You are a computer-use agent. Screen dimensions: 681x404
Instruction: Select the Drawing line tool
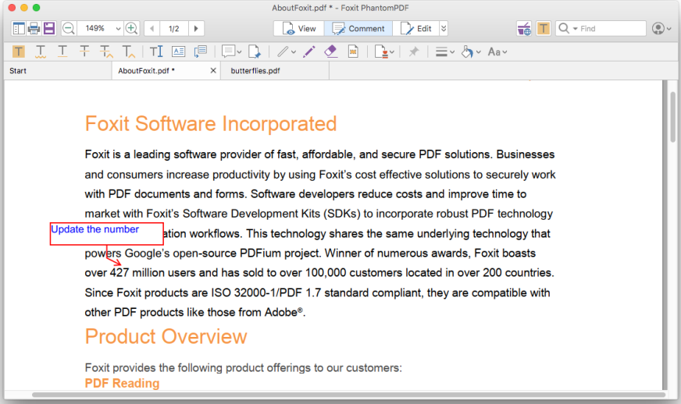coord(283,51)
